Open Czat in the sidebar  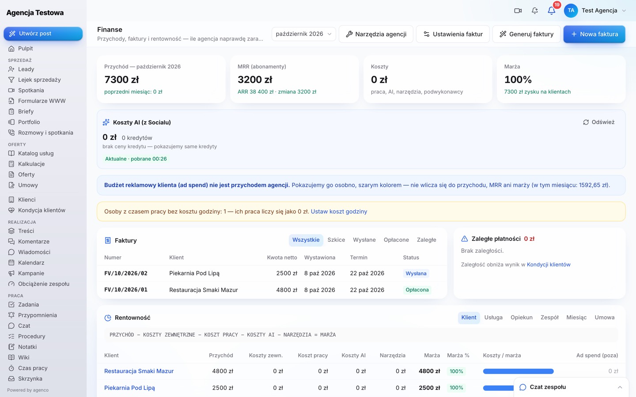click(43, 326)
